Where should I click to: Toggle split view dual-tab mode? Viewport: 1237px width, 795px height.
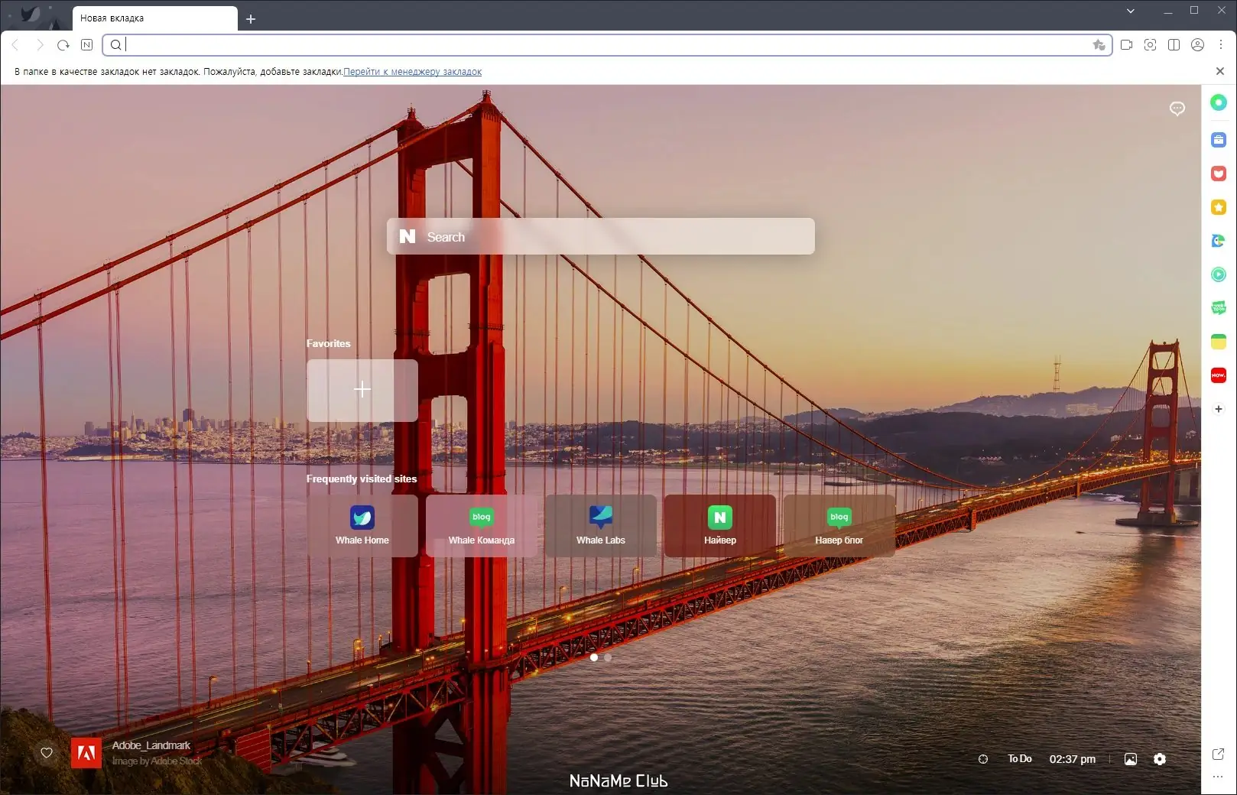(1174, 45)
